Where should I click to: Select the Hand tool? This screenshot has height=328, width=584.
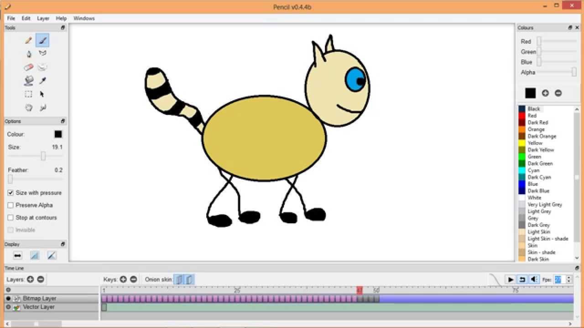coord(28,108)
